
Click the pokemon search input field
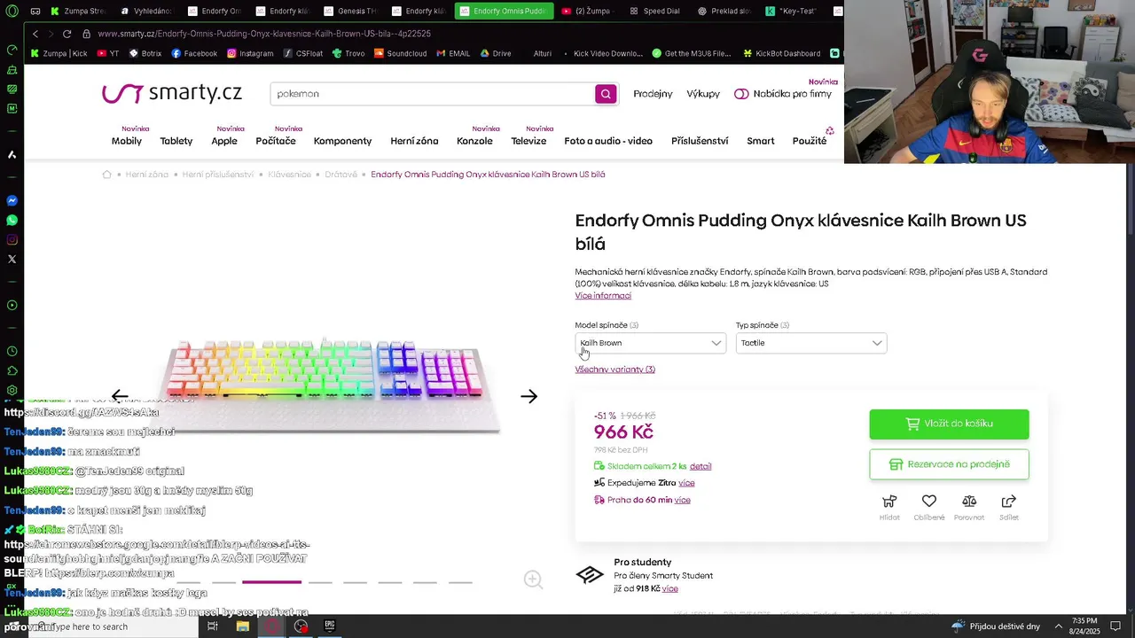click(x=433, y=94)
